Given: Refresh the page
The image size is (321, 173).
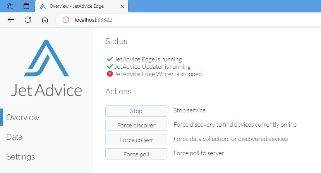Looking at the screenshot, I should pyautogui.click(x=28, y=20).
